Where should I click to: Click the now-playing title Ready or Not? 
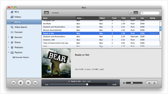pos(76,81)
